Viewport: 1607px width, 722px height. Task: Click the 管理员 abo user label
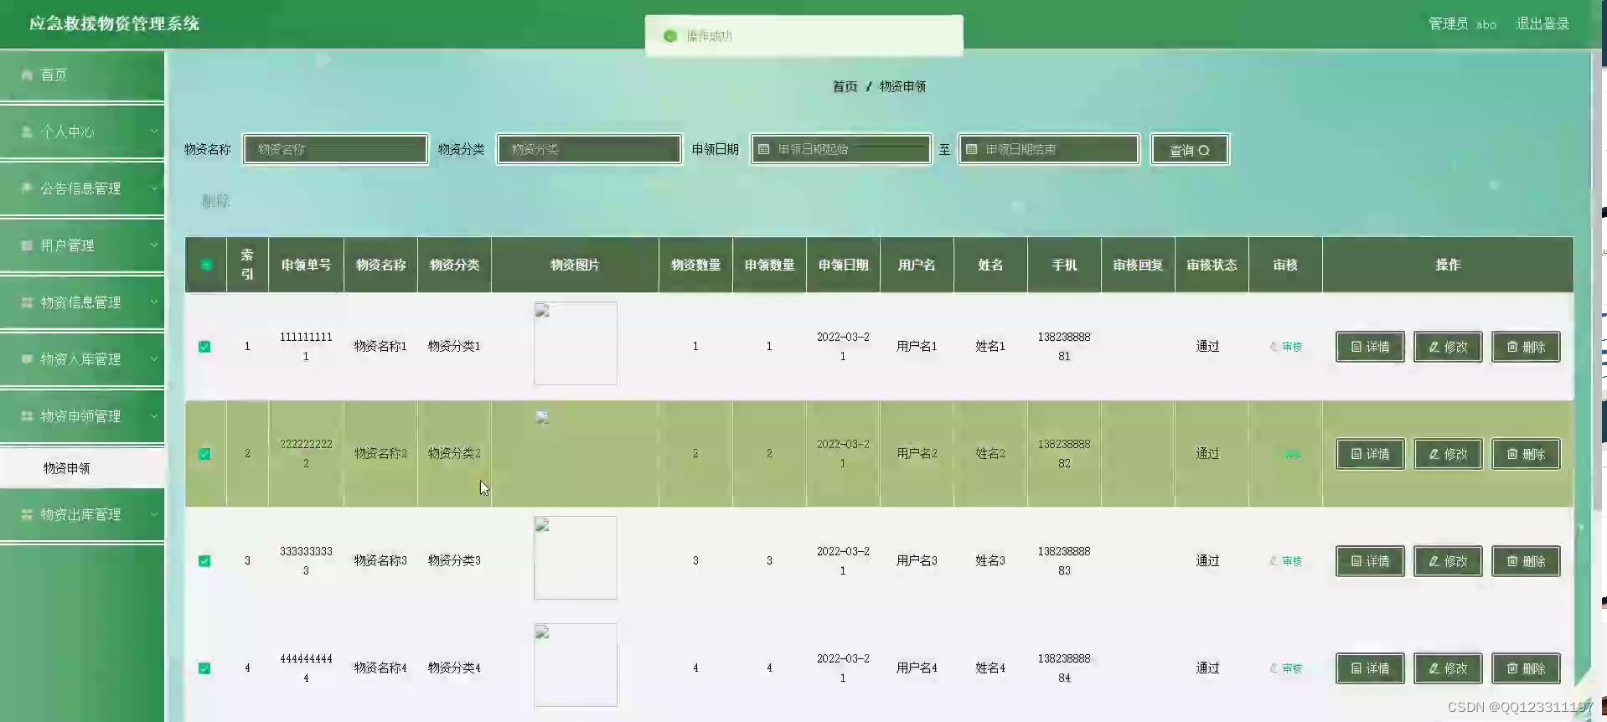coord(1462,23)
